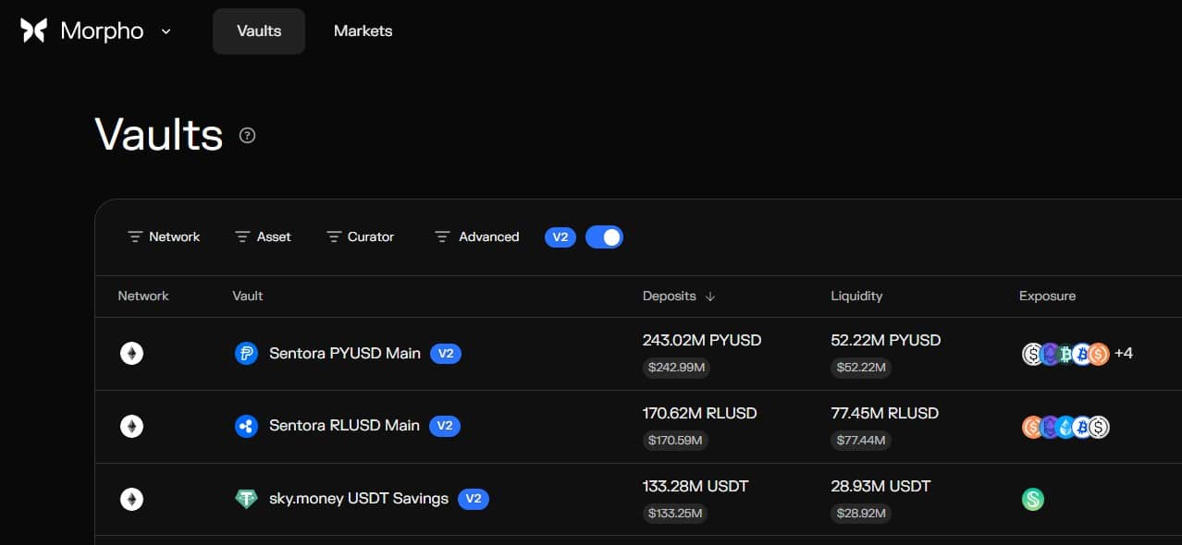
Task: Click the Network column header
Action: pos(143,297)
